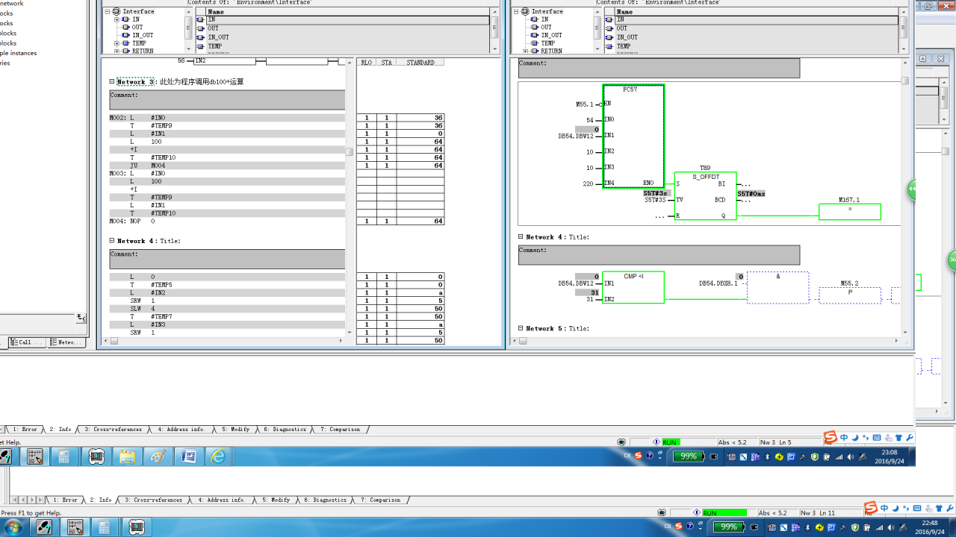Image resolution: width=956 pixels, height=537 pixels.
Task: Collapse the Network 5 section
Action: pyautogui.click(x=521, y=328)
